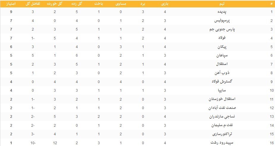Select team name پدیده in first row
The height and width of the screenshot is (146, 275).
tap(222, 12)
